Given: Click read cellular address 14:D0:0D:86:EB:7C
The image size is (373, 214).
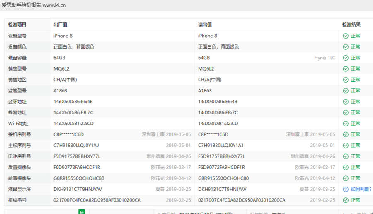Looking at the screenshot, I should click(218, 112).
